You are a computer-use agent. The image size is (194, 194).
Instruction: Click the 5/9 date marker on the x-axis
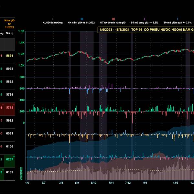tap(77, 183)
